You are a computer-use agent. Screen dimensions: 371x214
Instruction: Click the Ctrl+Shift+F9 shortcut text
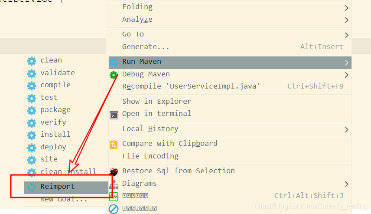[x=316, y=86]
